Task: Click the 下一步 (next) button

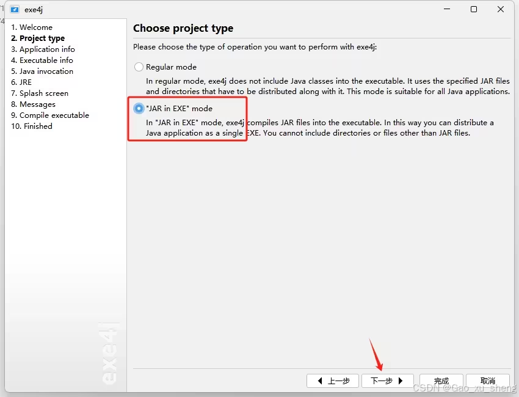Action: [x=387, y=381]
